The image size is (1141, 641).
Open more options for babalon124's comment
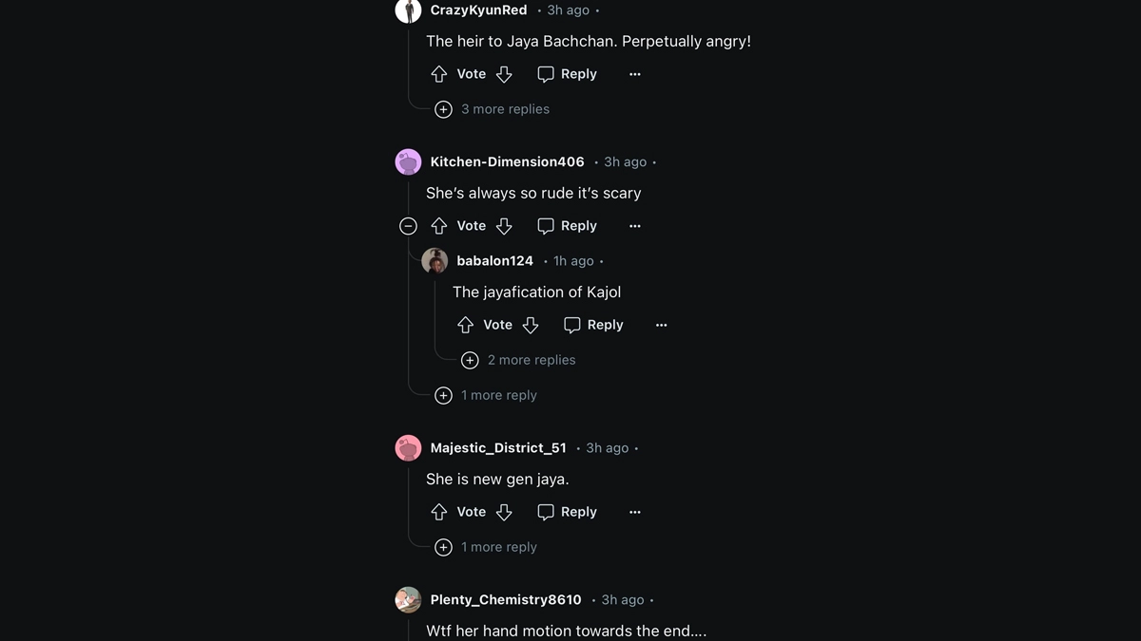tap(662, 325)
